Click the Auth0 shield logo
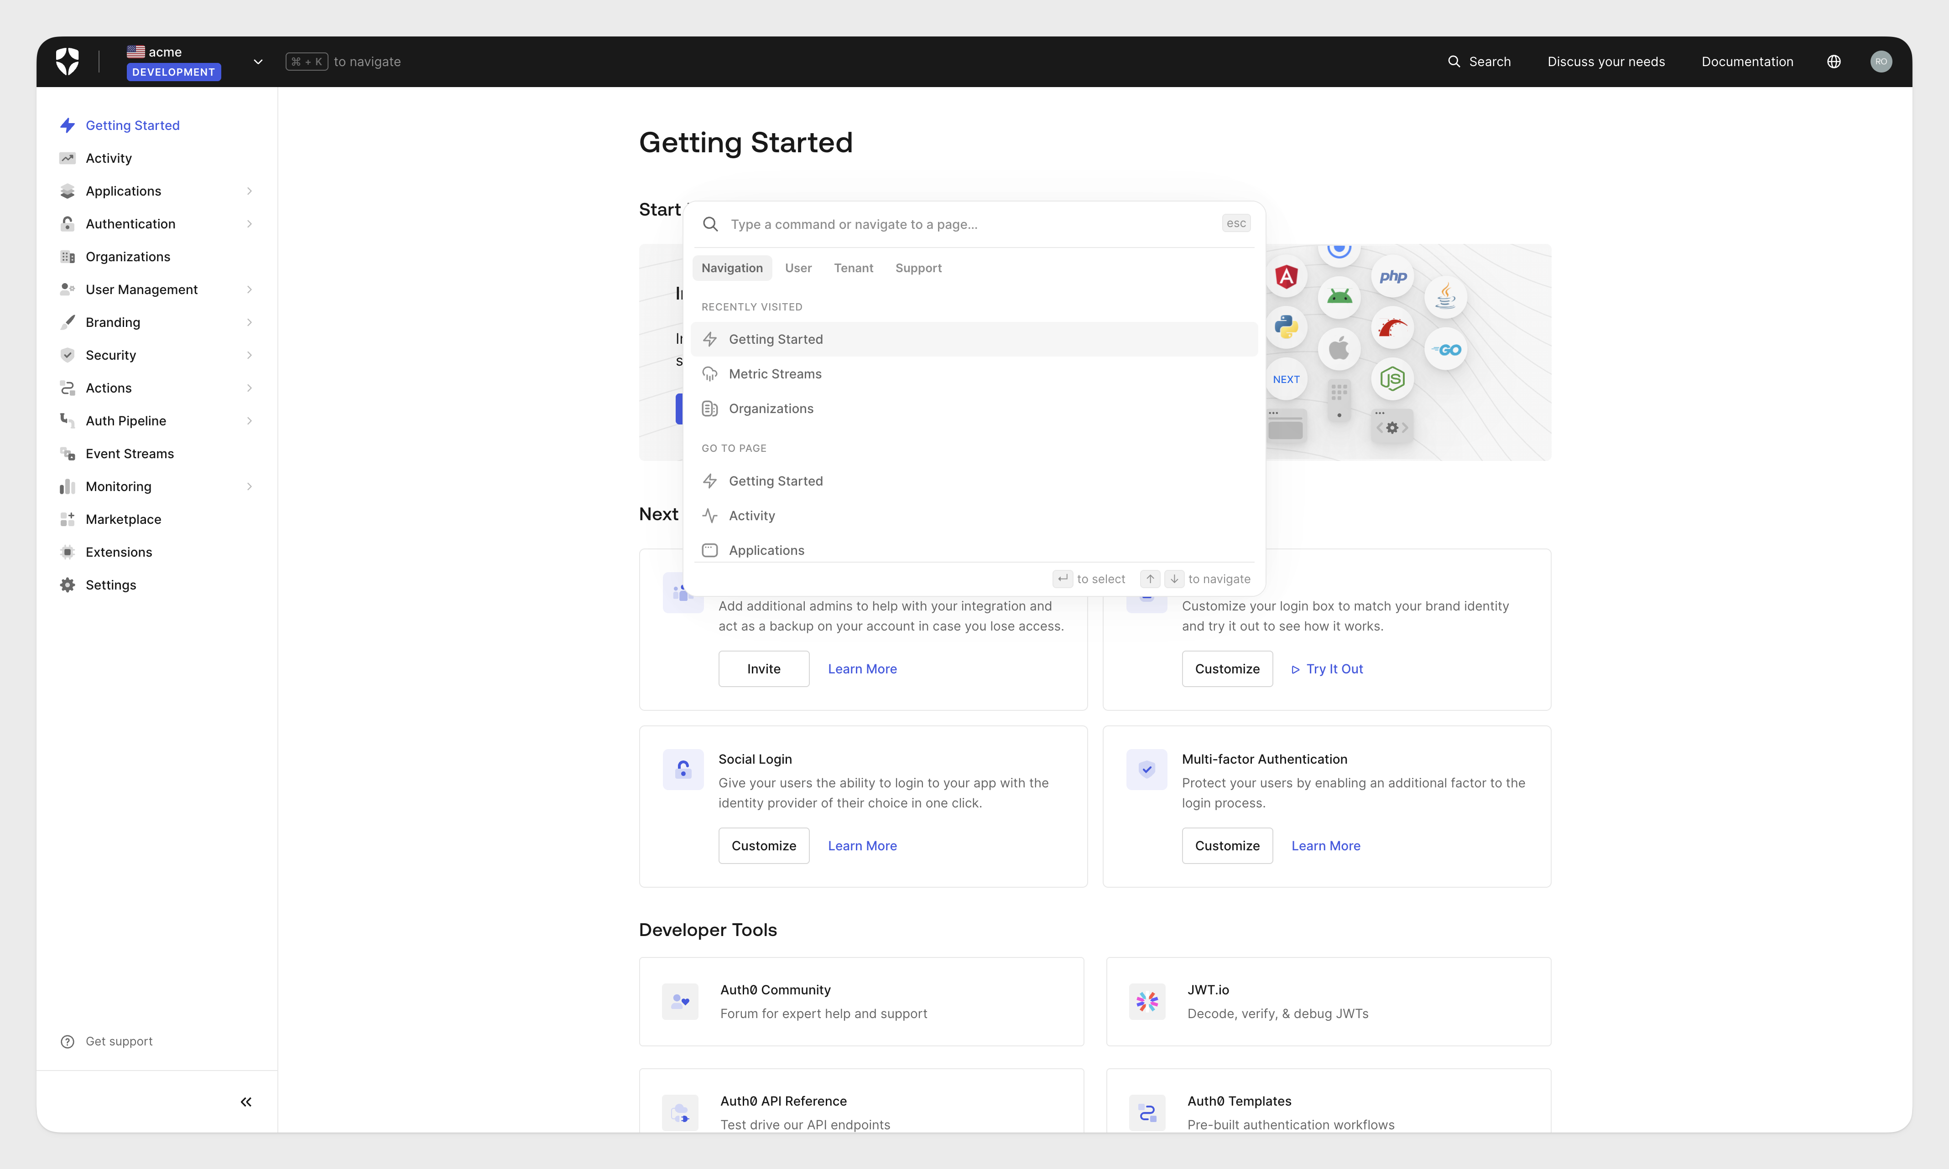 coord(68,62)
